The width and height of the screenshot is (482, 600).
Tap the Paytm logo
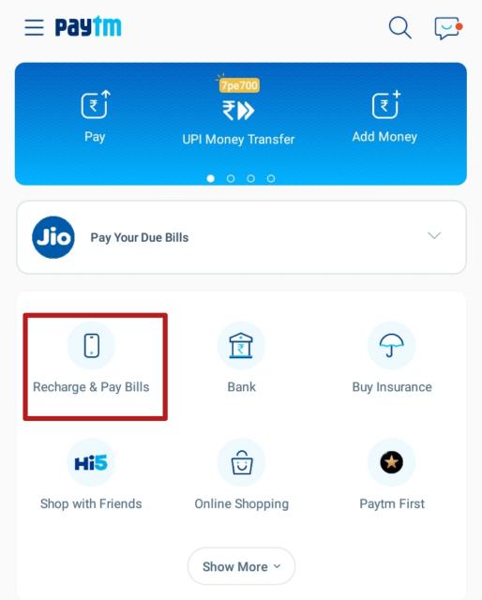88,27
